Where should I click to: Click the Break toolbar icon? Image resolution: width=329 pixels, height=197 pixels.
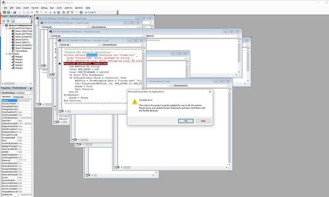[51, 12]
